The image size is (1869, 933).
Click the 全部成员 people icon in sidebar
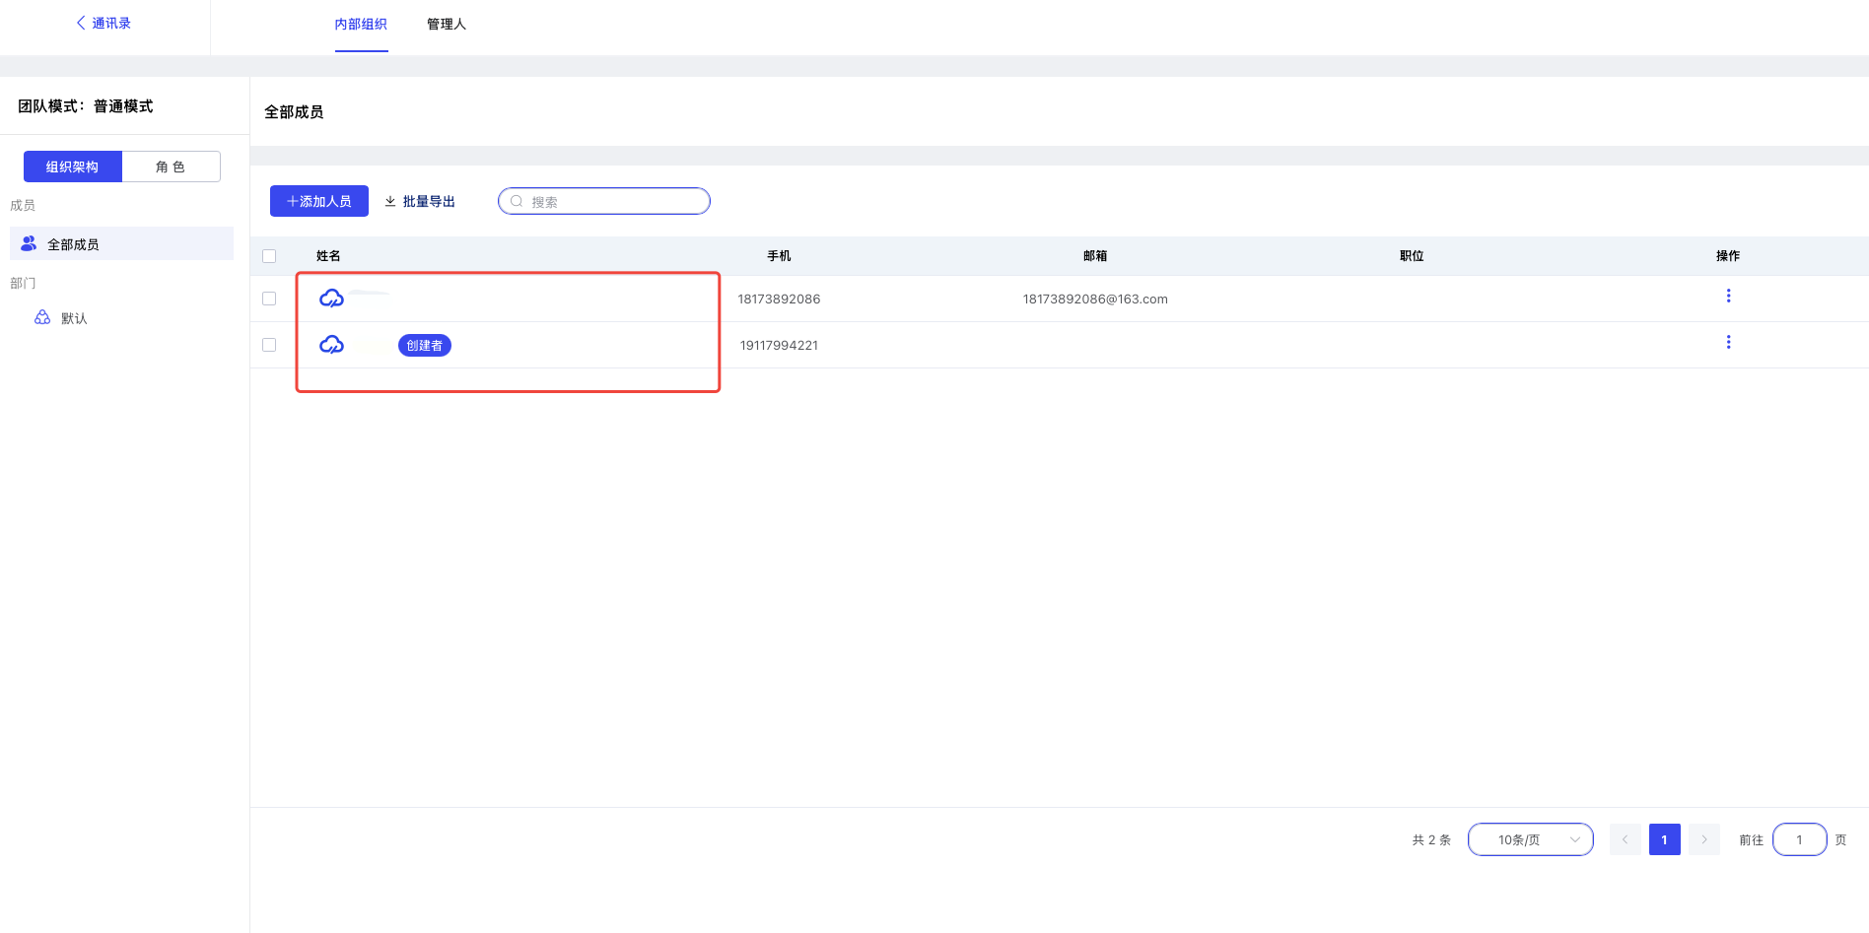29,243
